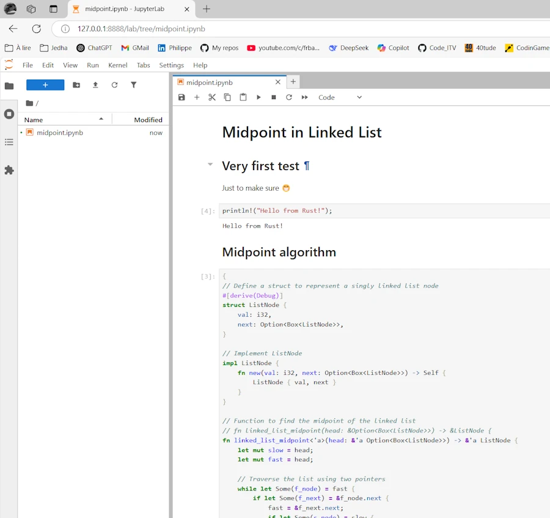Open the File Browser sidebar panel
The width and height of the screenshot is (550, 518).
pyautogui.click(x=9, y=86)
